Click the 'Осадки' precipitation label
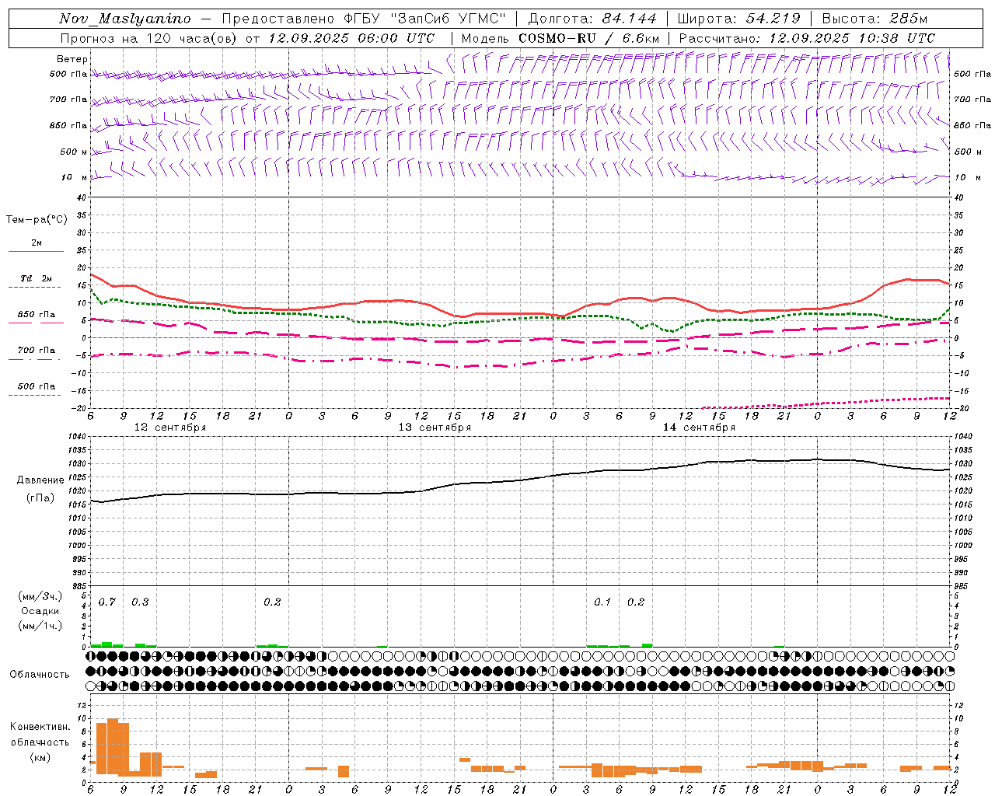 (x=40, y=611)
